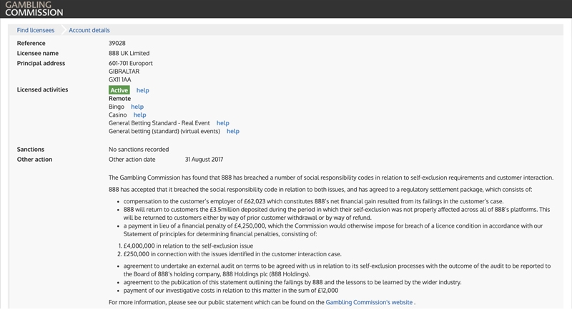Click the licensee name 888 UK Limited

[129, 54]
